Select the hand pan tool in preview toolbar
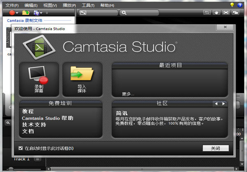Screen dimensions: 247x172 tap(217, 12)
